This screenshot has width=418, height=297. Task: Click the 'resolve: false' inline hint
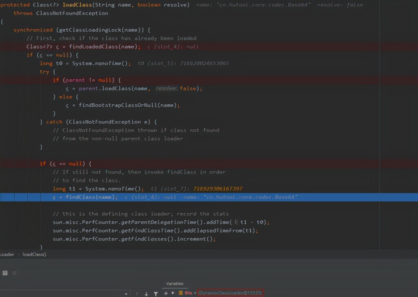[340, 5]
